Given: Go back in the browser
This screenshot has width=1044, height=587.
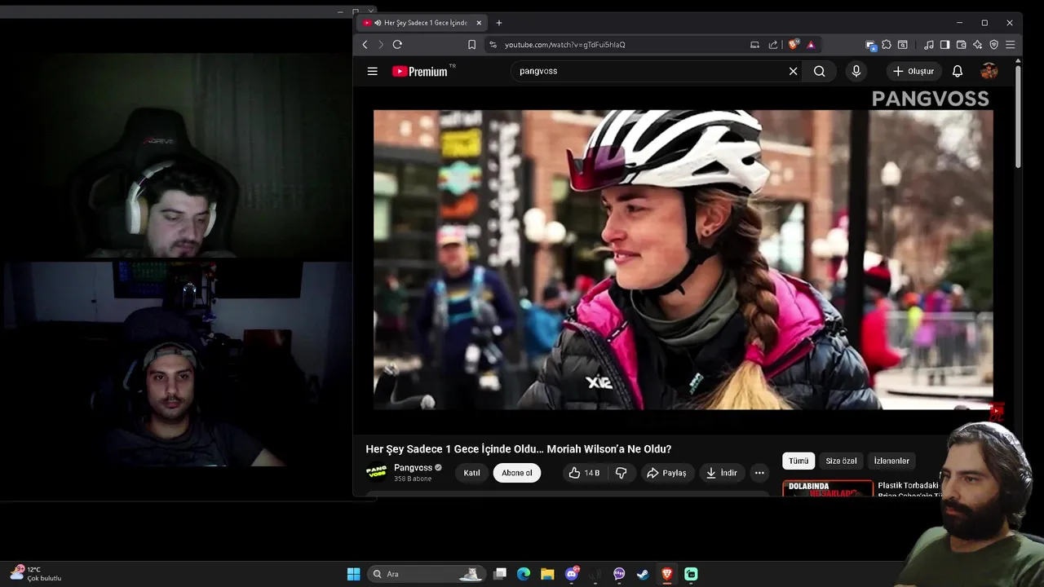Looking at the screenshot, I should coord(365,45).
